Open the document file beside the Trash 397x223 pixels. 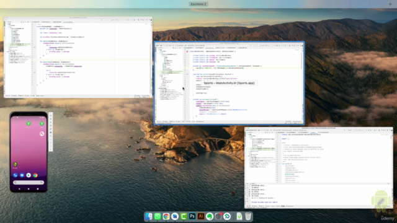pos(239,216)
